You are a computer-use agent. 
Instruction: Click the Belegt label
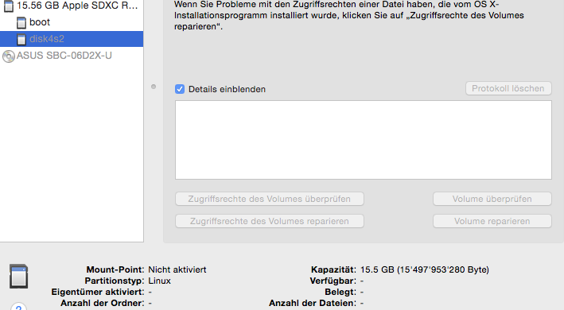coord(340,292)
